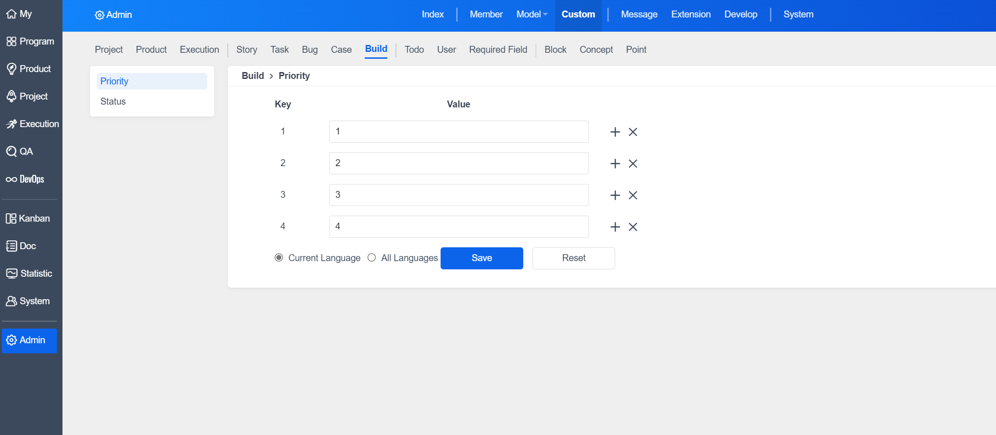Select the Current Language radio button
This screenshot has height=435, width=996.
click(279, 257)
